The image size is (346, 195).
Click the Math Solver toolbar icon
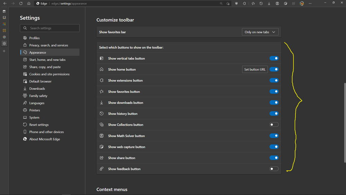point(277,3)
